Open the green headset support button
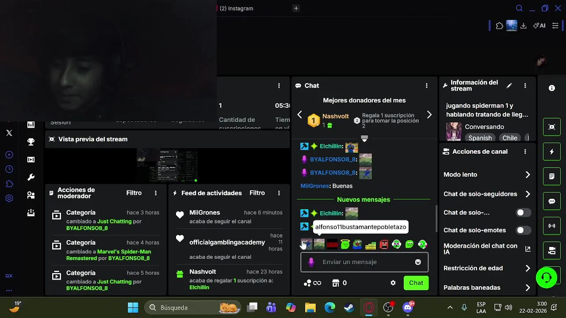This screenshot has width=566, height=318. pos(547,277)
